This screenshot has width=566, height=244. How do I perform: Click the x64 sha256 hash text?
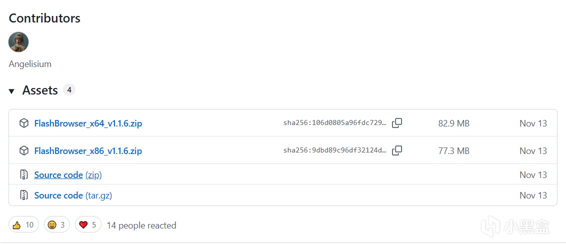coord(334,123)
